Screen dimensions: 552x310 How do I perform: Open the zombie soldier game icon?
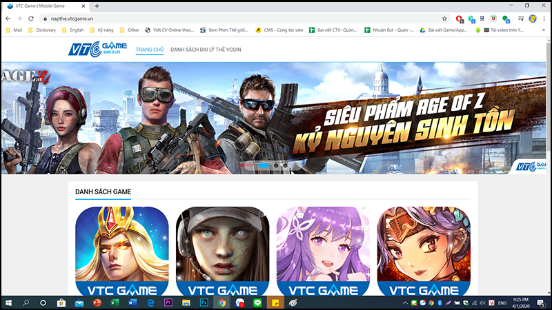tap(222, 251)
